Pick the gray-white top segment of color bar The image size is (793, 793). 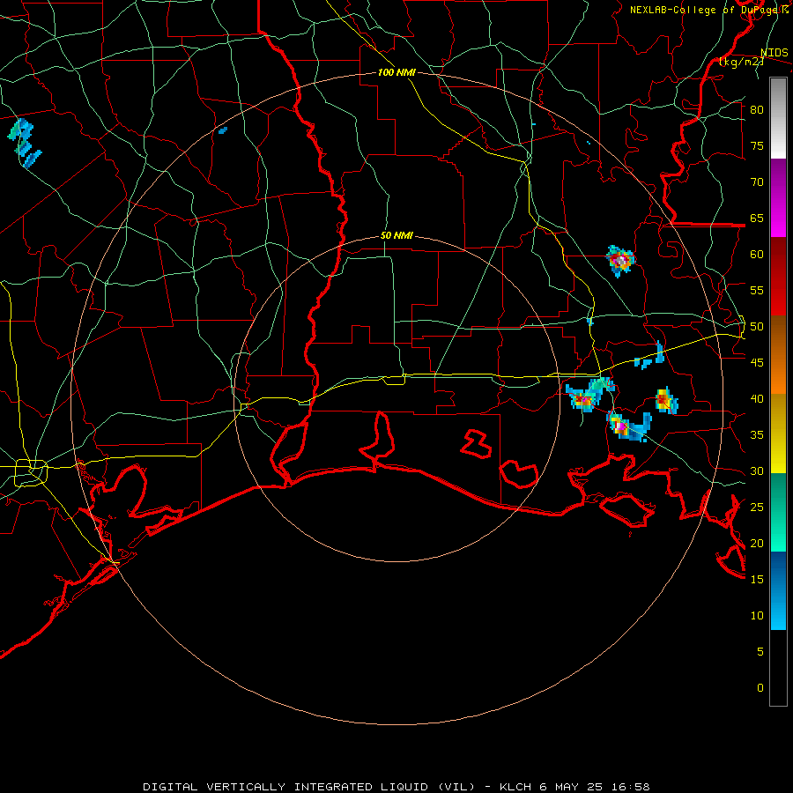click(778, 118)
